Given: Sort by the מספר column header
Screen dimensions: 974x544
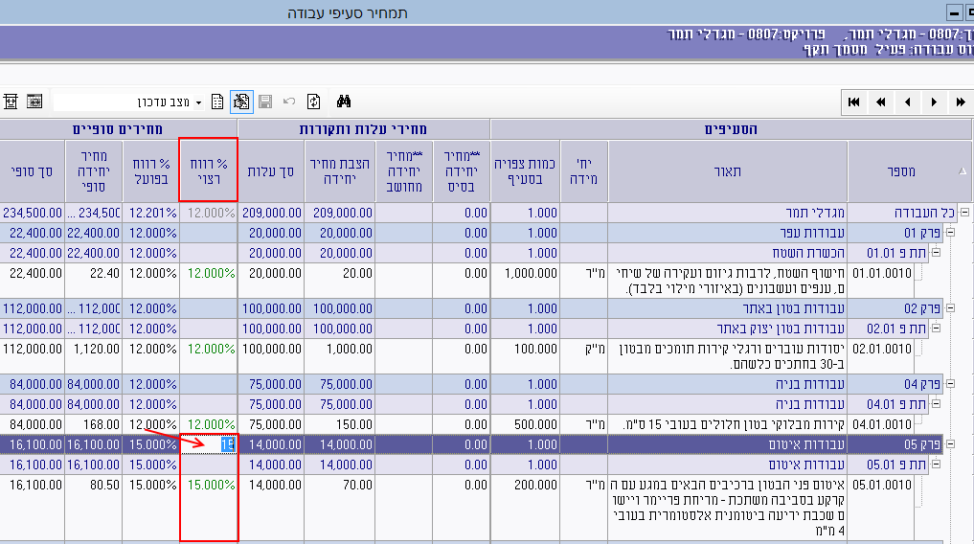Looking at the screenshot, I should (900, 171).
